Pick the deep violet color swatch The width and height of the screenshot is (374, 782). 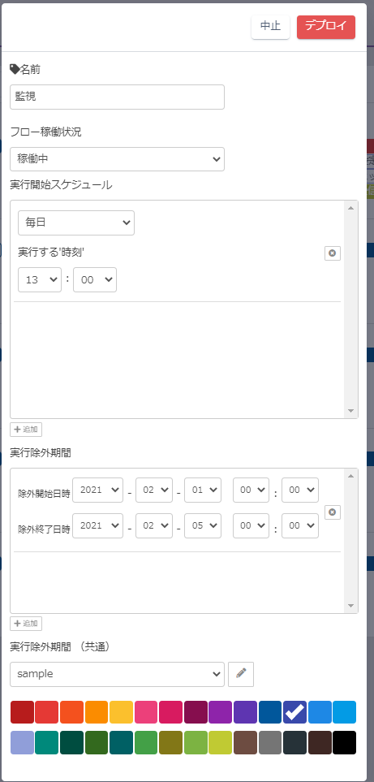coord(246,712)
